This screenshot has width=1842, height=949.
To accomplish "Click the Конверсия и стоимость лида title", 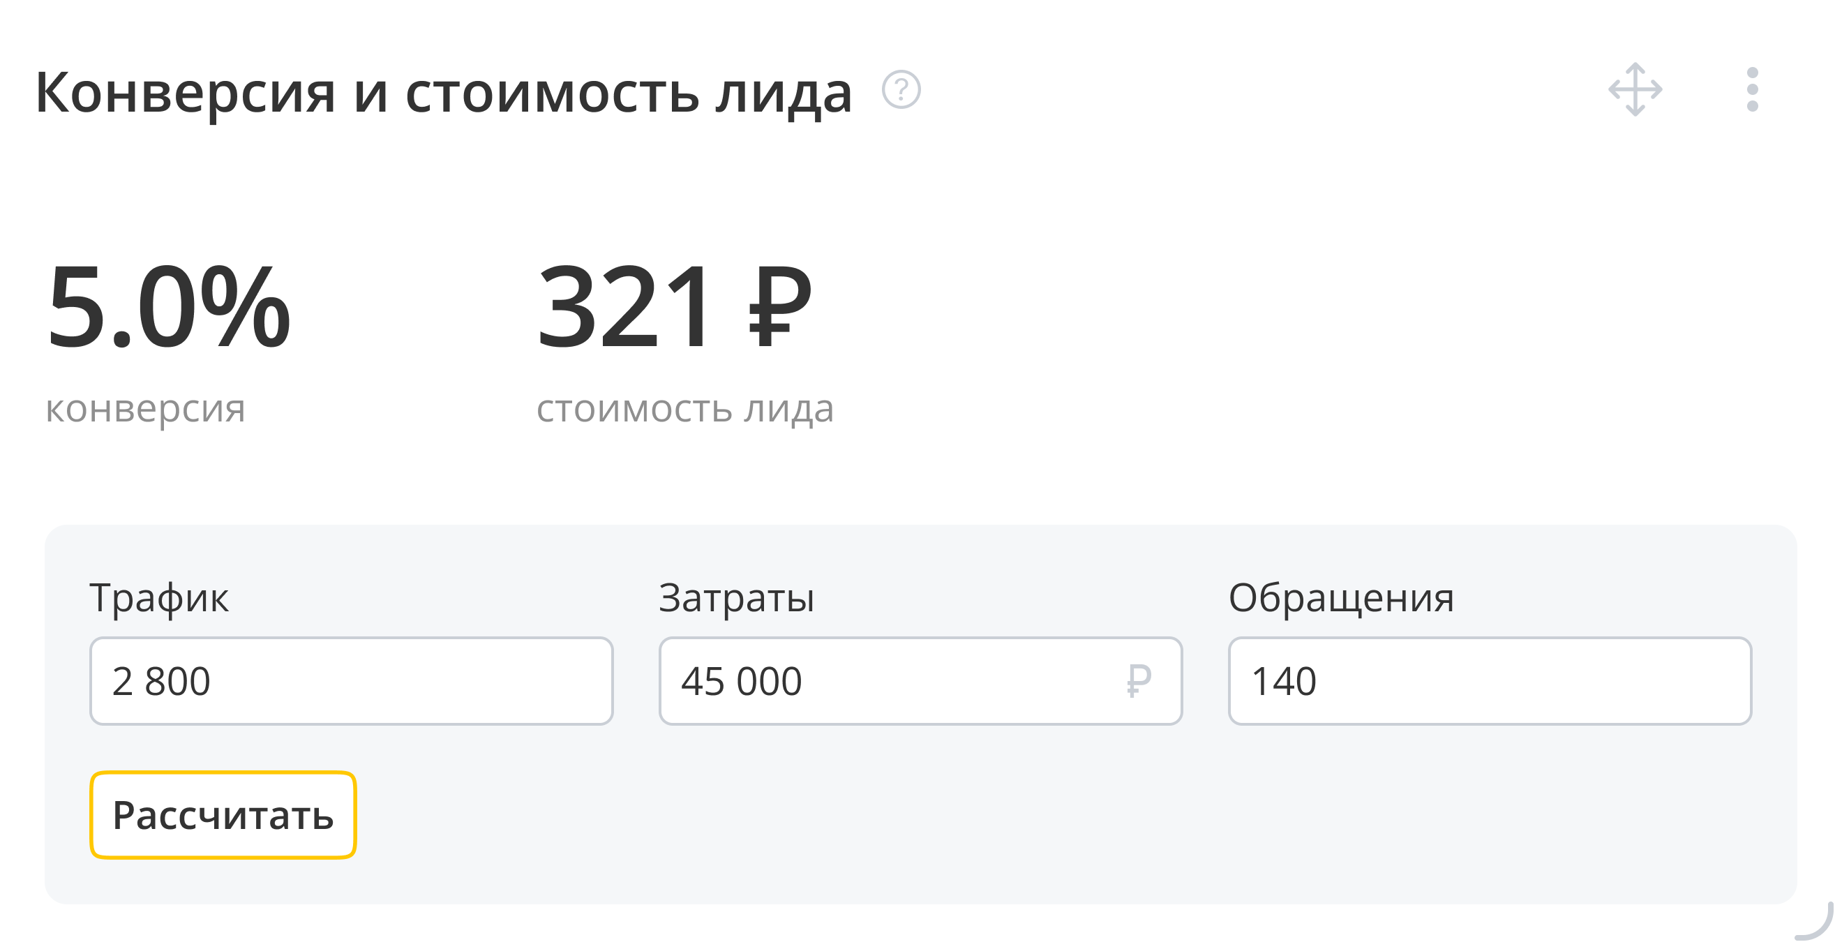I will [443, 91].
